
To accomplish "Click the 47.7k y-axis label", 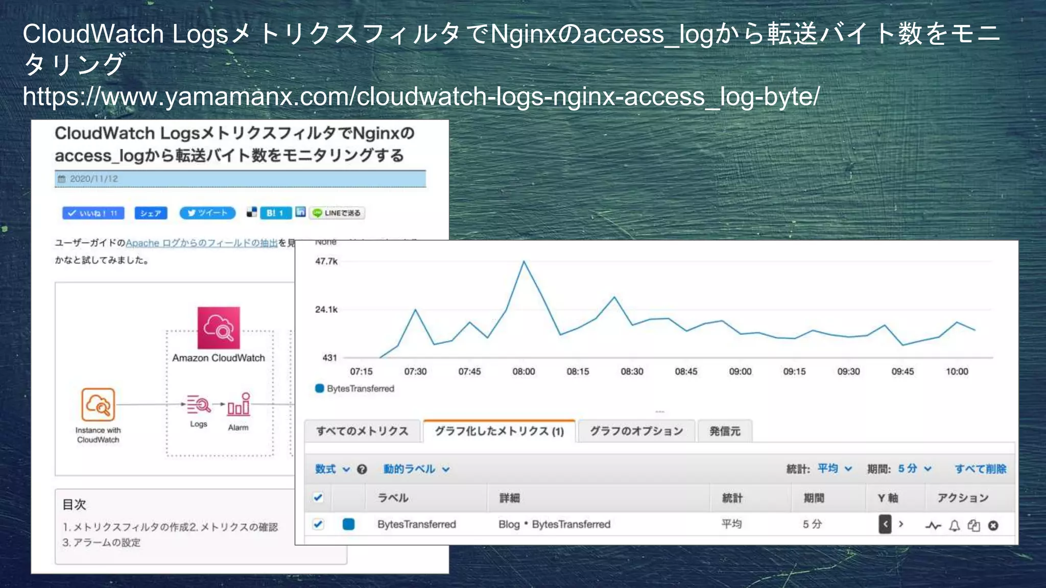I will pyautogui.click(x=326, y=261).
